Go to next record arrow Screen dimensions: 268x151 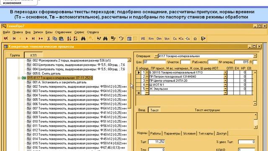[27, 39]
